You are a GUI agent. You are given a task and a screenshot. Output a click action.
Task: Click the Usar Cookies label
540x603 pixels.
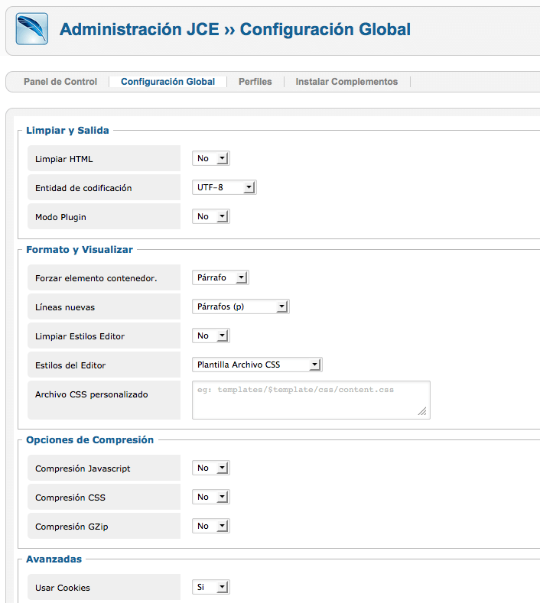point(63,588)
